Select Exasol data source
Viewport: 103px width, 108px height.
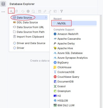(74, 86)
